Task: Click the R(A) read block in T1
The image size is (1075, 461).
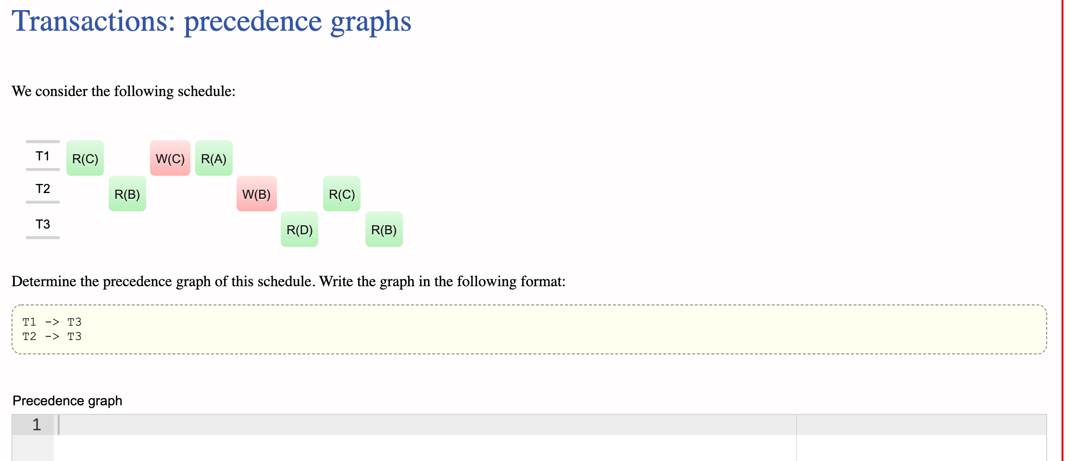Action: click(213, 158)
